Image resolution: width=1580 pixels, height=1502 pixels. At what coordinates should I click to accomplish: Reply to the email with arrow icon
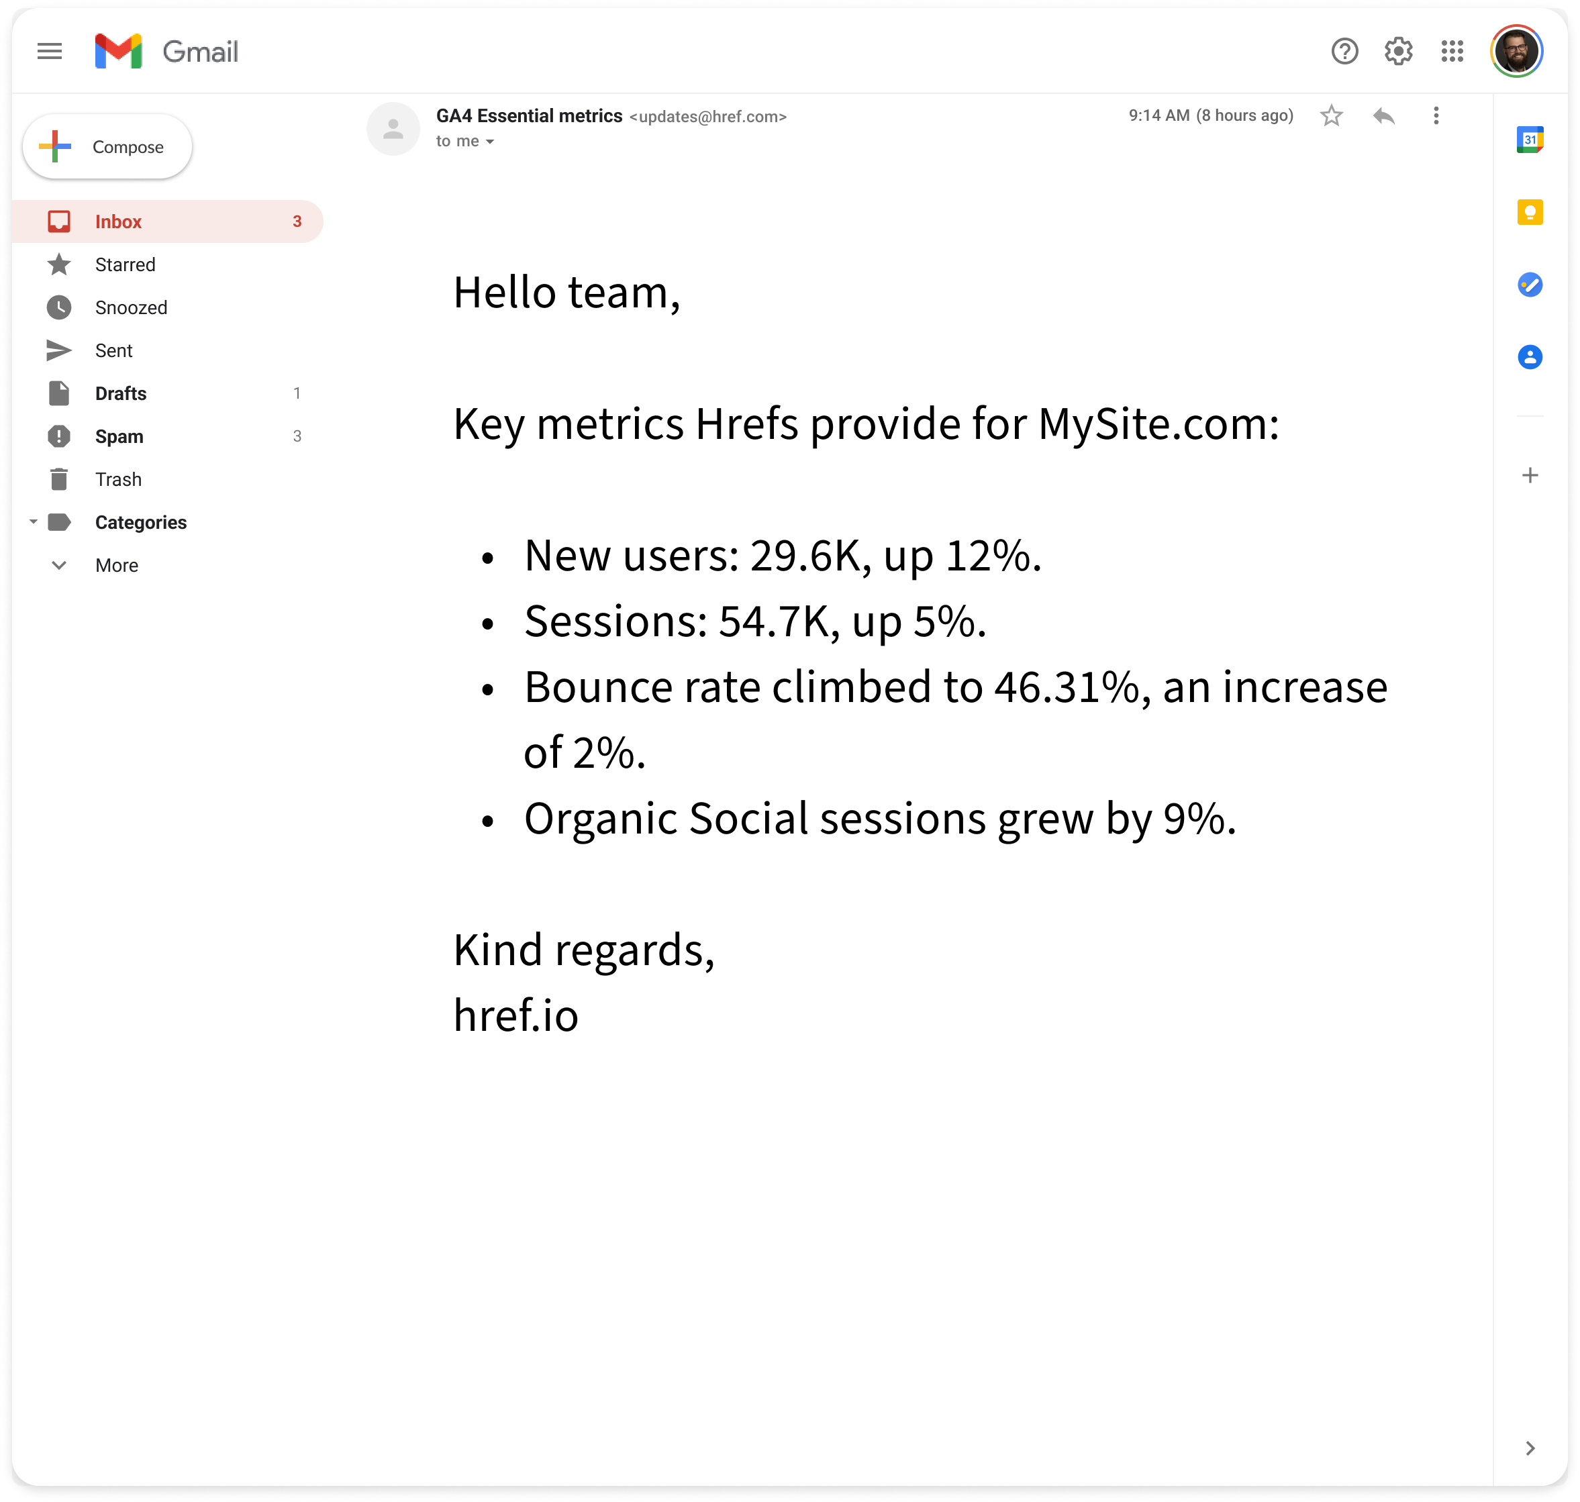(1384, 116)
